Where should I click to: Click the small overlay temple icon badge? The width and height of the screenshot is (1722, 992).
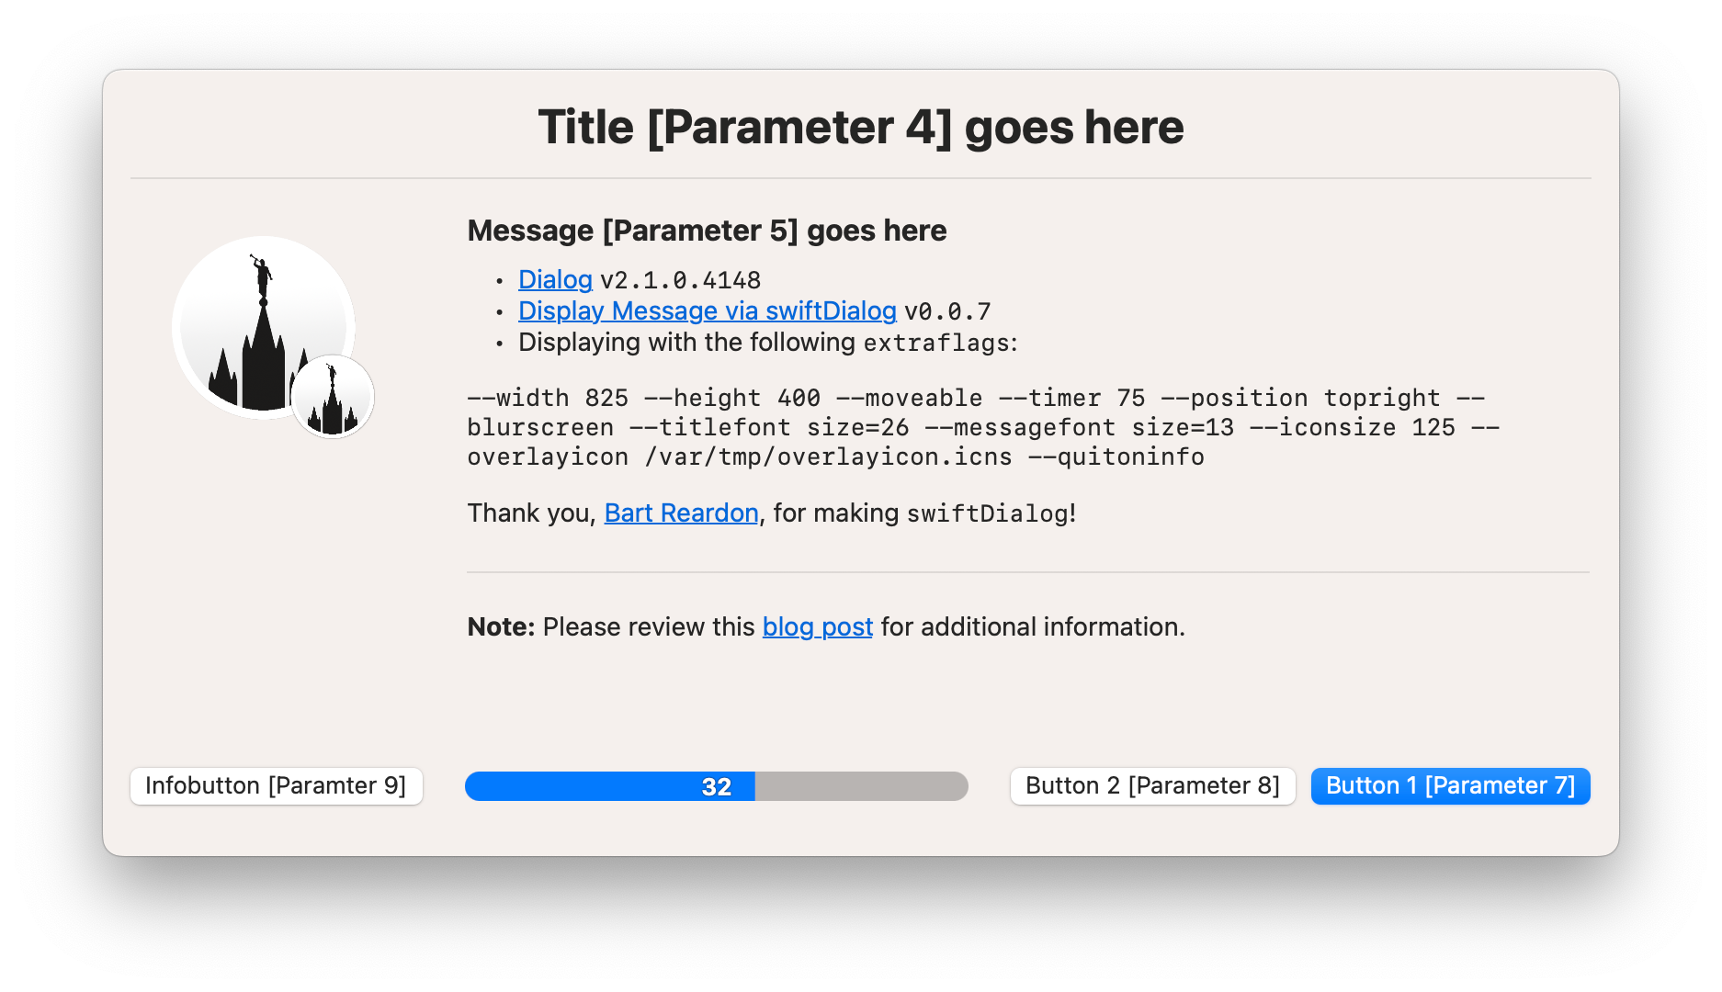point(333,397)
